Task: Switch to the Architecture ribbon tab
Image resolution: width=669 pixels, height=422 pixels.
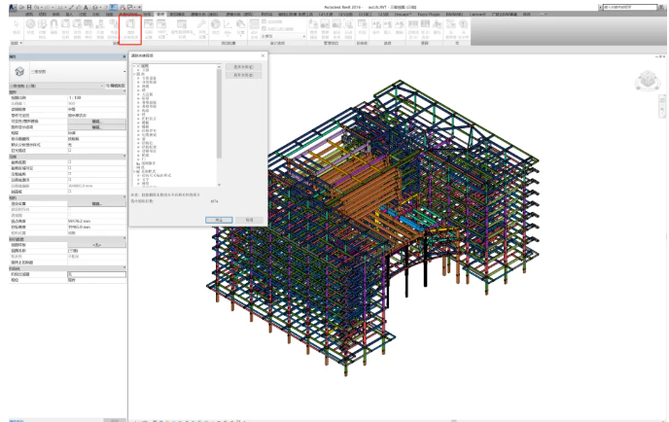Action: 29,14
